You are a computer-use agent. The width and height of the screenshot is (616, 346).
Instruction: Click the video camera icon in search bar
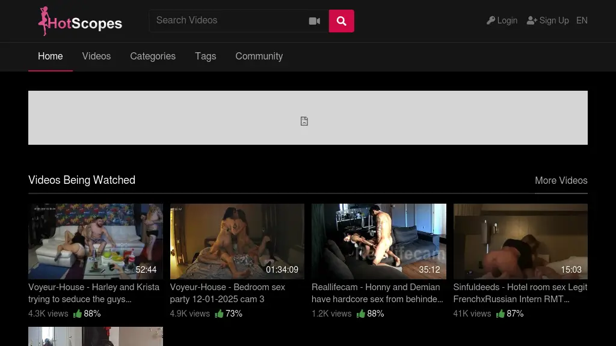[x=315, y=21]
